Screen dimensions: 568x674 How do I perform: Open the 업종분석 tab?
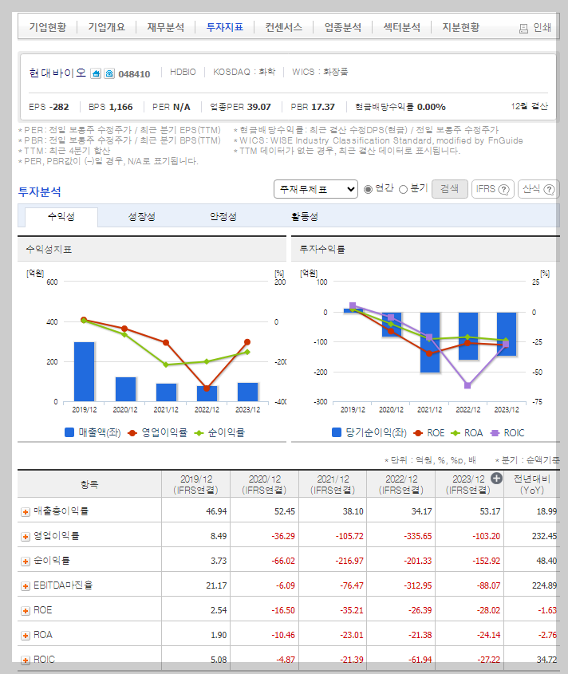(343, 27)
